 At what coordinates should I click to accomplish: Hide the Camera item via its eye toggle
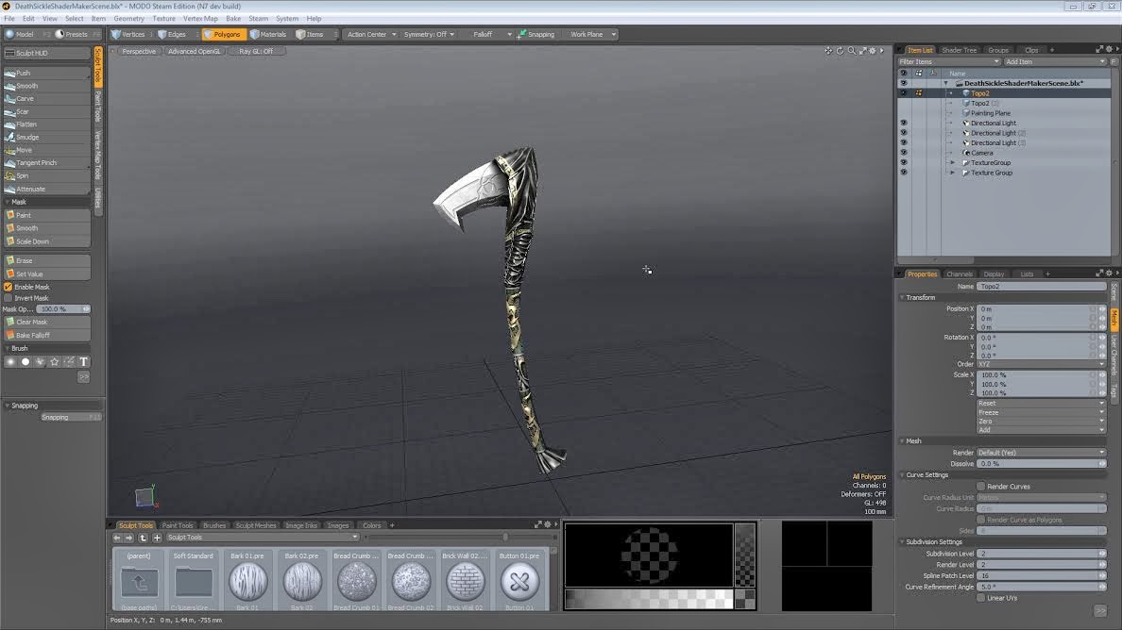(904, 152)
